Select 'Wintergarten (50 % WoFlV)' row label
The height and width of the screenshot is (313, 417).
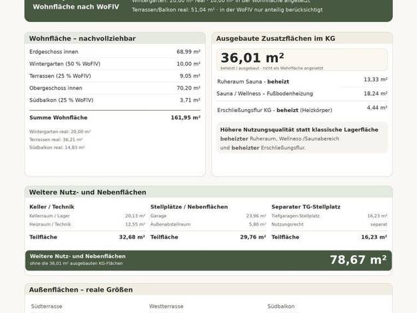[x=65, y=64]
